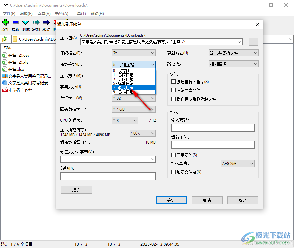Click the archive icon of first 文字是人类 file

tap(5, 76)
